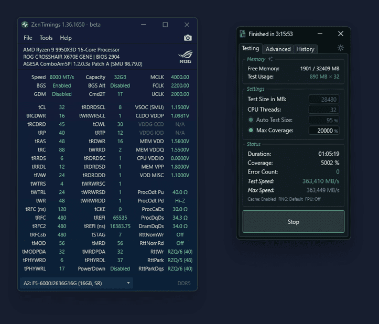Click the ZenTimings app logo icon

(25, 25)
